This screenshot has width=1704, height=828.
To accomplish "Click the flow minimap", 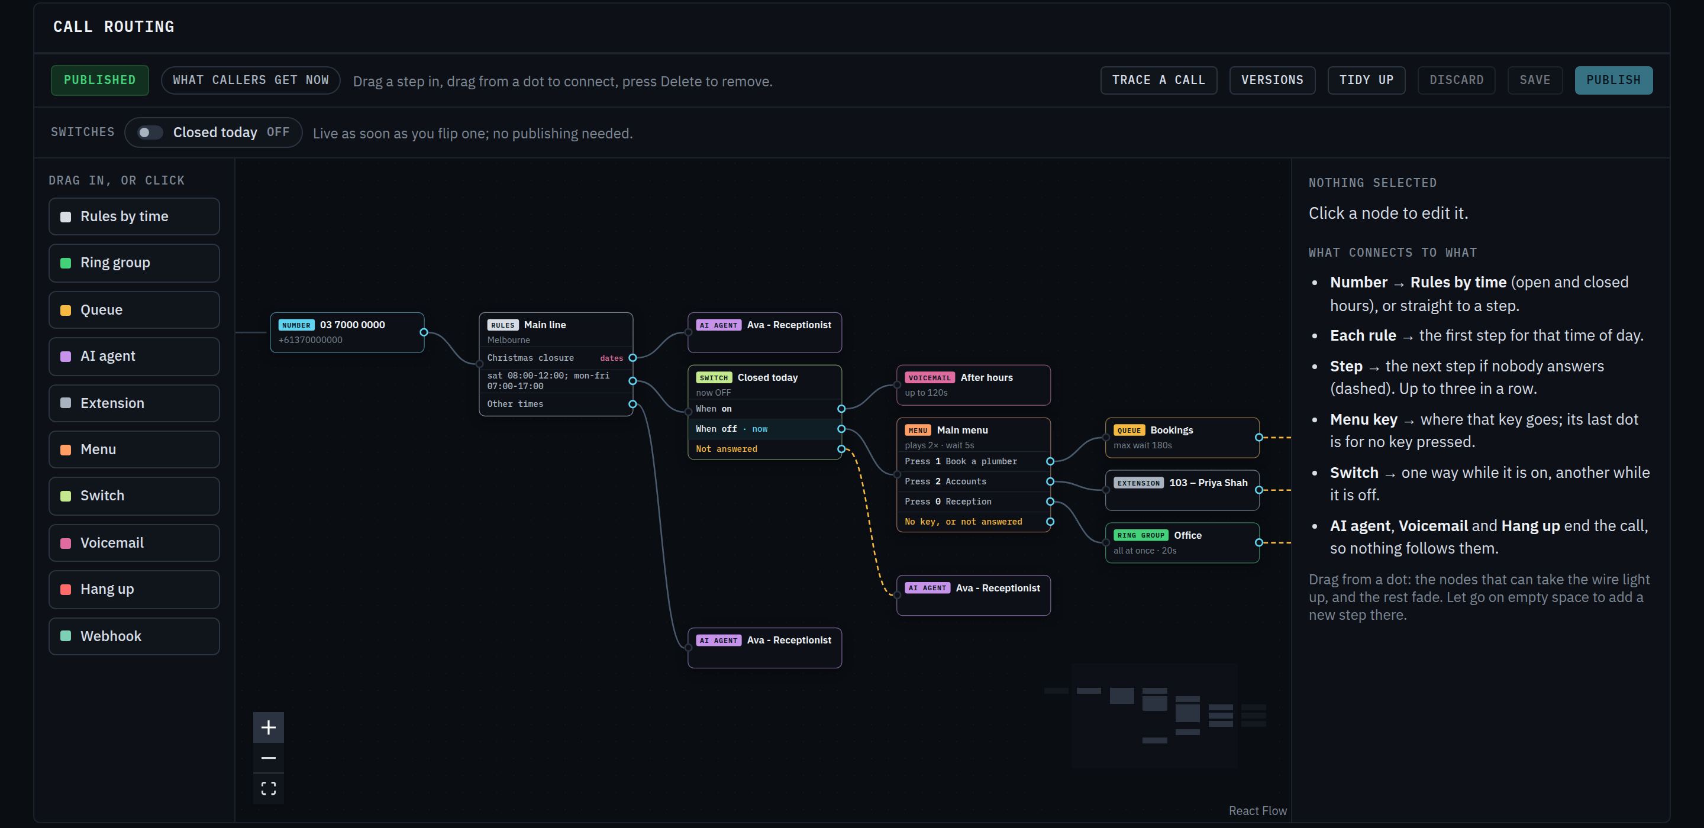I will point(1154,716).
